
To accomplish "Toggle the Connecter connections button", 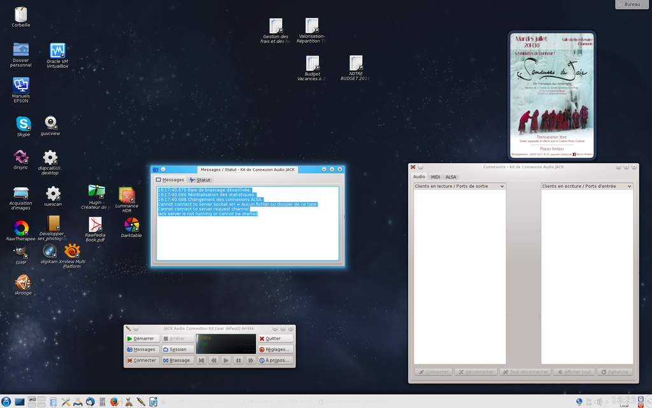I will tap(141, 360).
